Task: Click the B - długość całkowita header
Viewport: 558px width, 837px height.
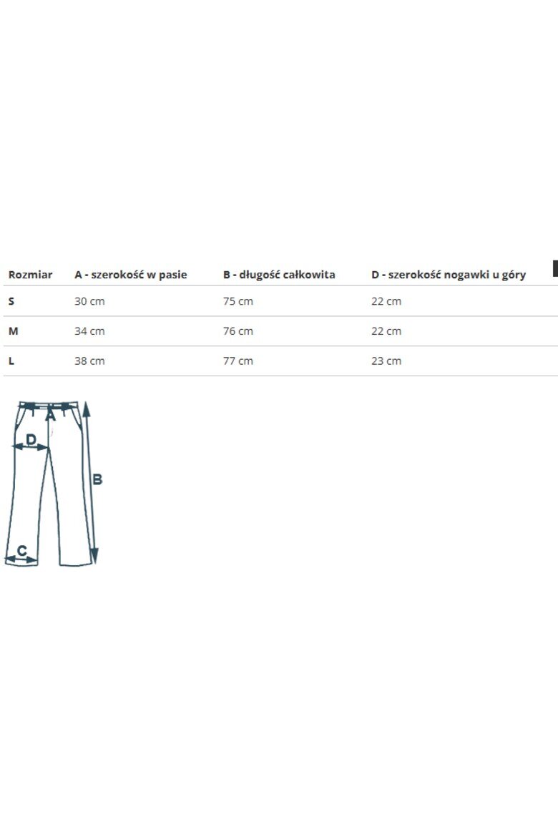Action: tap(279, 275)
